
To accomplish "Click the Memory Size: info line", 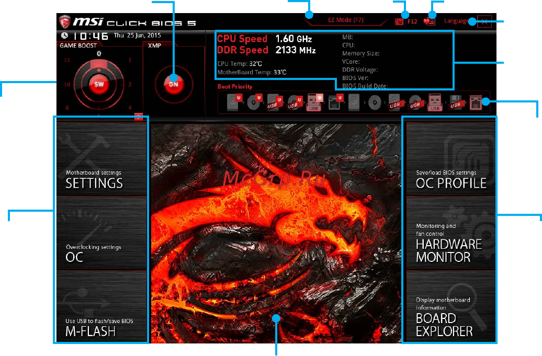I will [x=361, y=53].
